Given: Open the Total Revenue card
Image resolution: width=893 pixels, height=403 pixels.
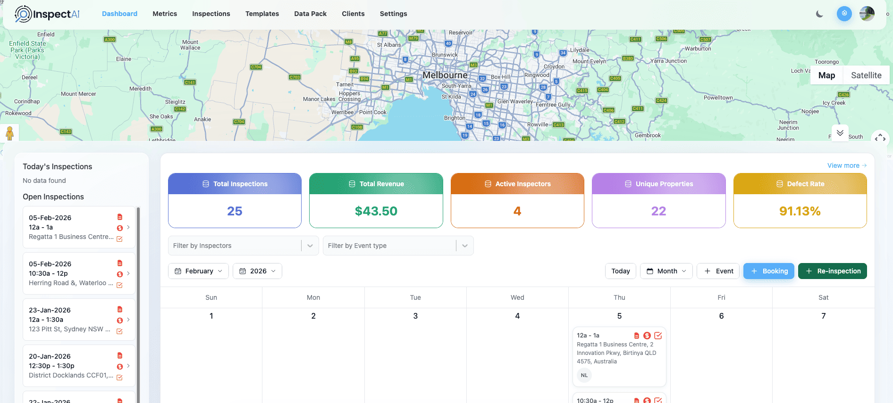Looking at the screenshot, I should pos(376,200).
